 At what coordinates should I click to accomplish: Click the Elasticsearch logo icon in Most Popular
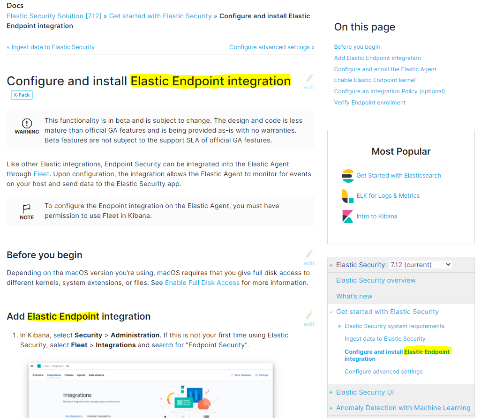pyautogui.click(x=347, y=176)
